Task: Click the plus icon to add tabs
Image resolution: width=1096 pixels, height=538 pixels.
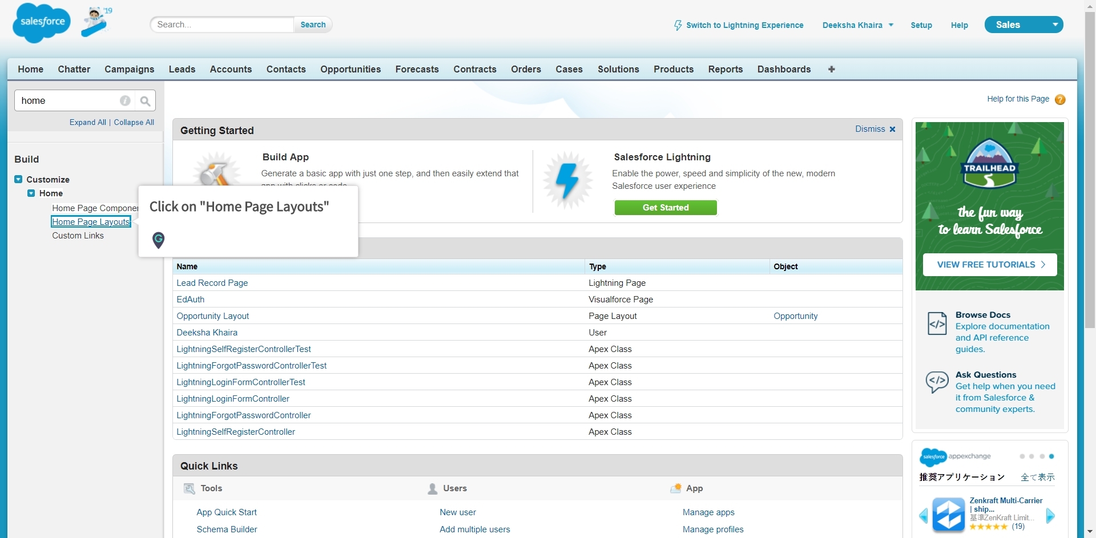Action: pos(831,69)
